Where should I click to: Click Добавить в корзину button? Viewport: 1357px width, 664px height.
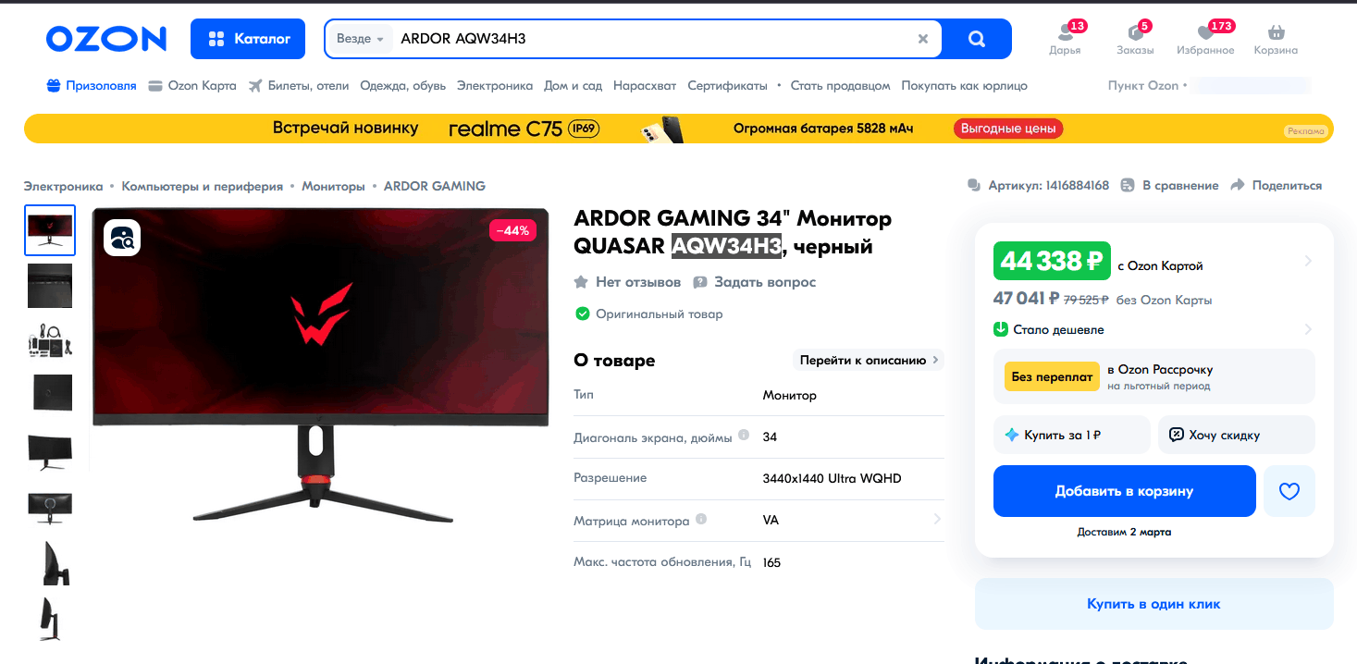[1124, 491]
